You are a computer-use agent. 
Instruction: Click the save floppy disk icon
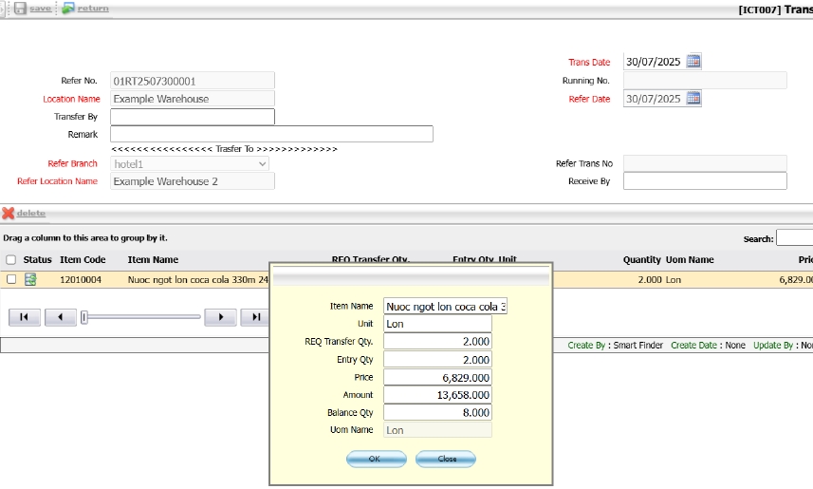coord(20,9)
